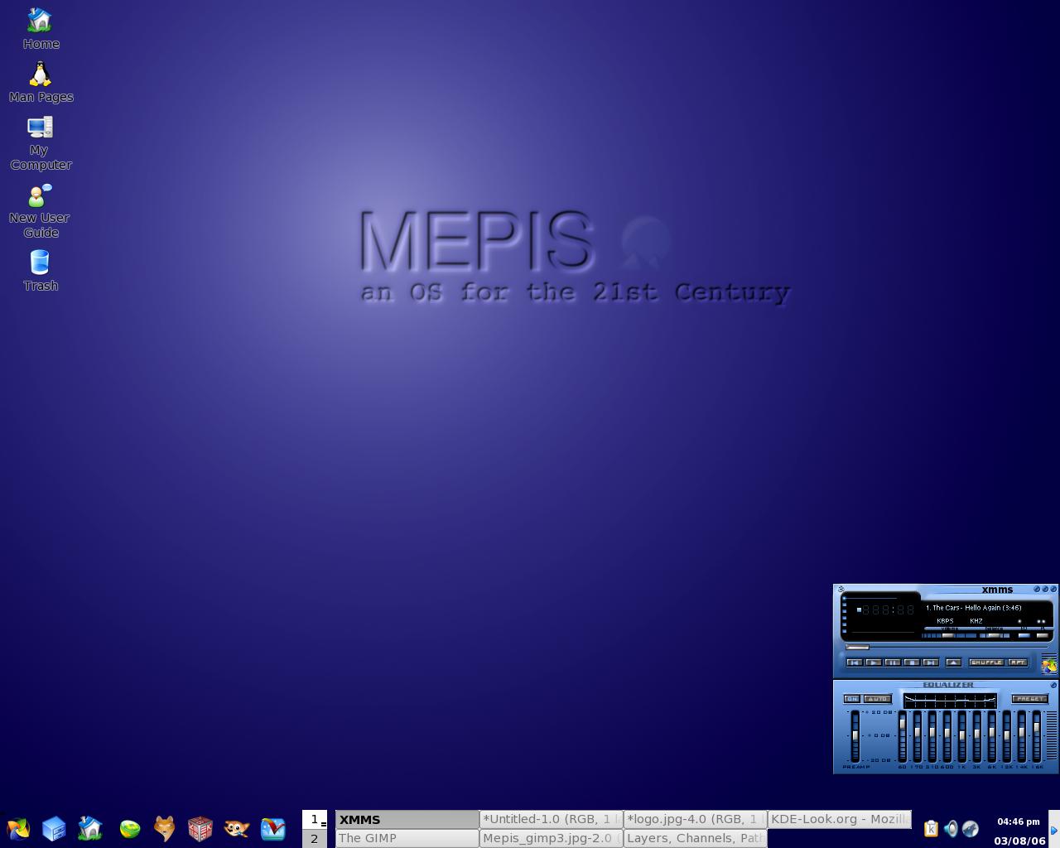Click the equalizer PREAMP slider
Image resolution: width=1060 pixels, height=848 pixels.
[x=855, y=736]
